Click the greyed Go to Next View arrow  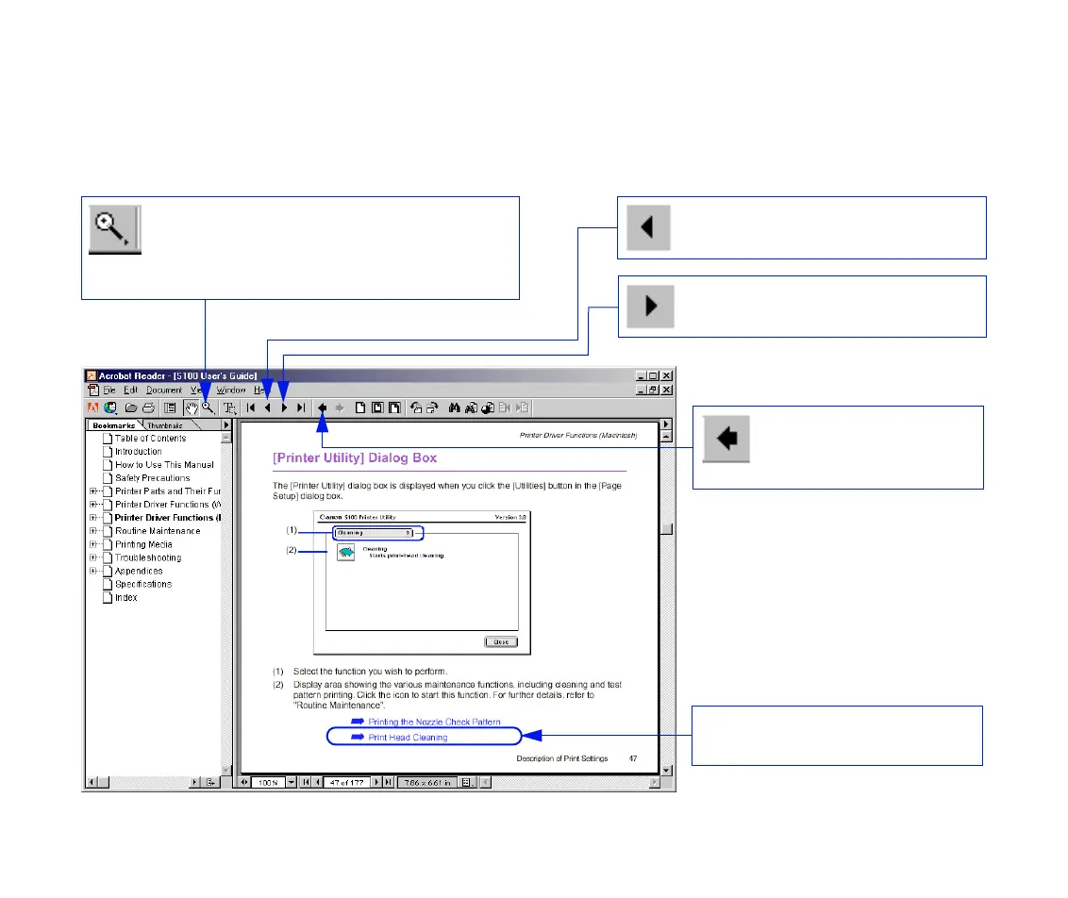pos(340,407)
